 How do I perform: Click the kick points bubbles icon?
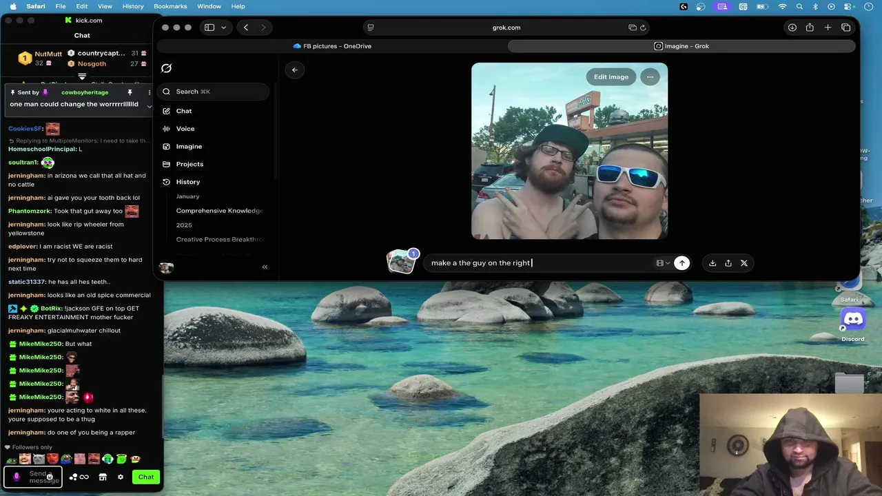tap(73, 477)
